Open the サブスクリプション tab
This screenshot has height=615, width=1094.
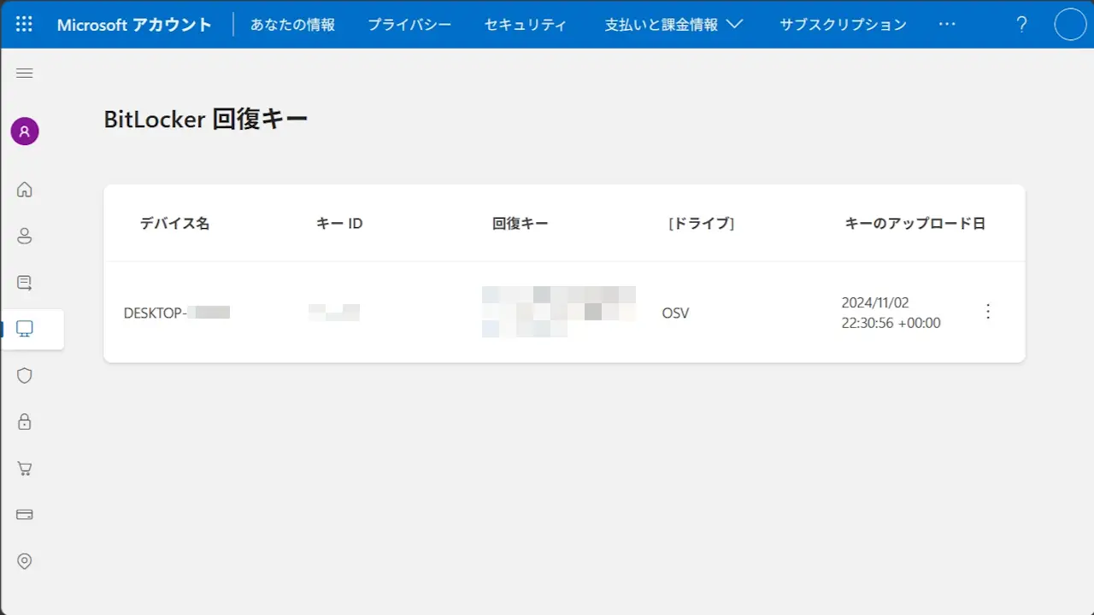coord(843,25)
